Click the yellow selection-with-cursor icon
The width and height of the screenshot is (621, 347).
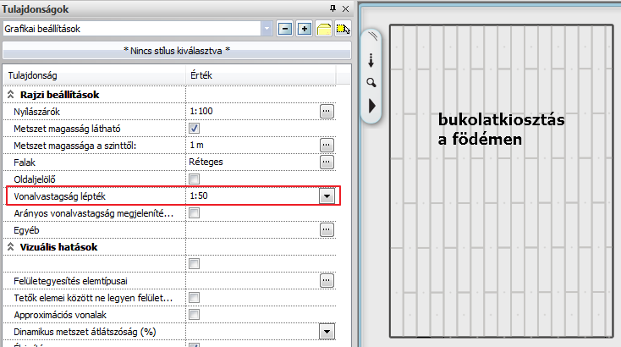343,28
